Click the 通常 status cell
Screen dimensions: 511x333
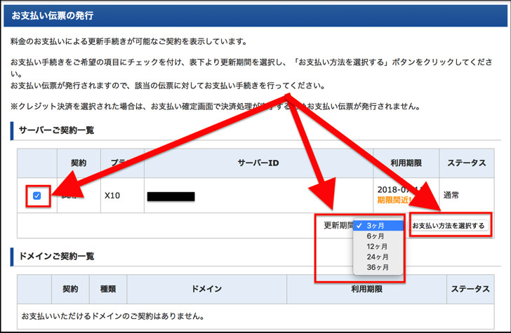click(467, 196)
